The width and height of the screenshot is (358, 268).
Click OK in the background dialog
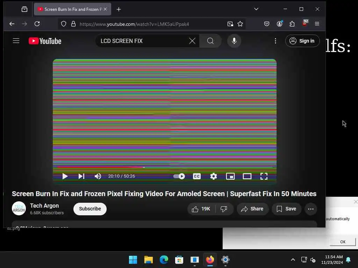coord(343,242)
